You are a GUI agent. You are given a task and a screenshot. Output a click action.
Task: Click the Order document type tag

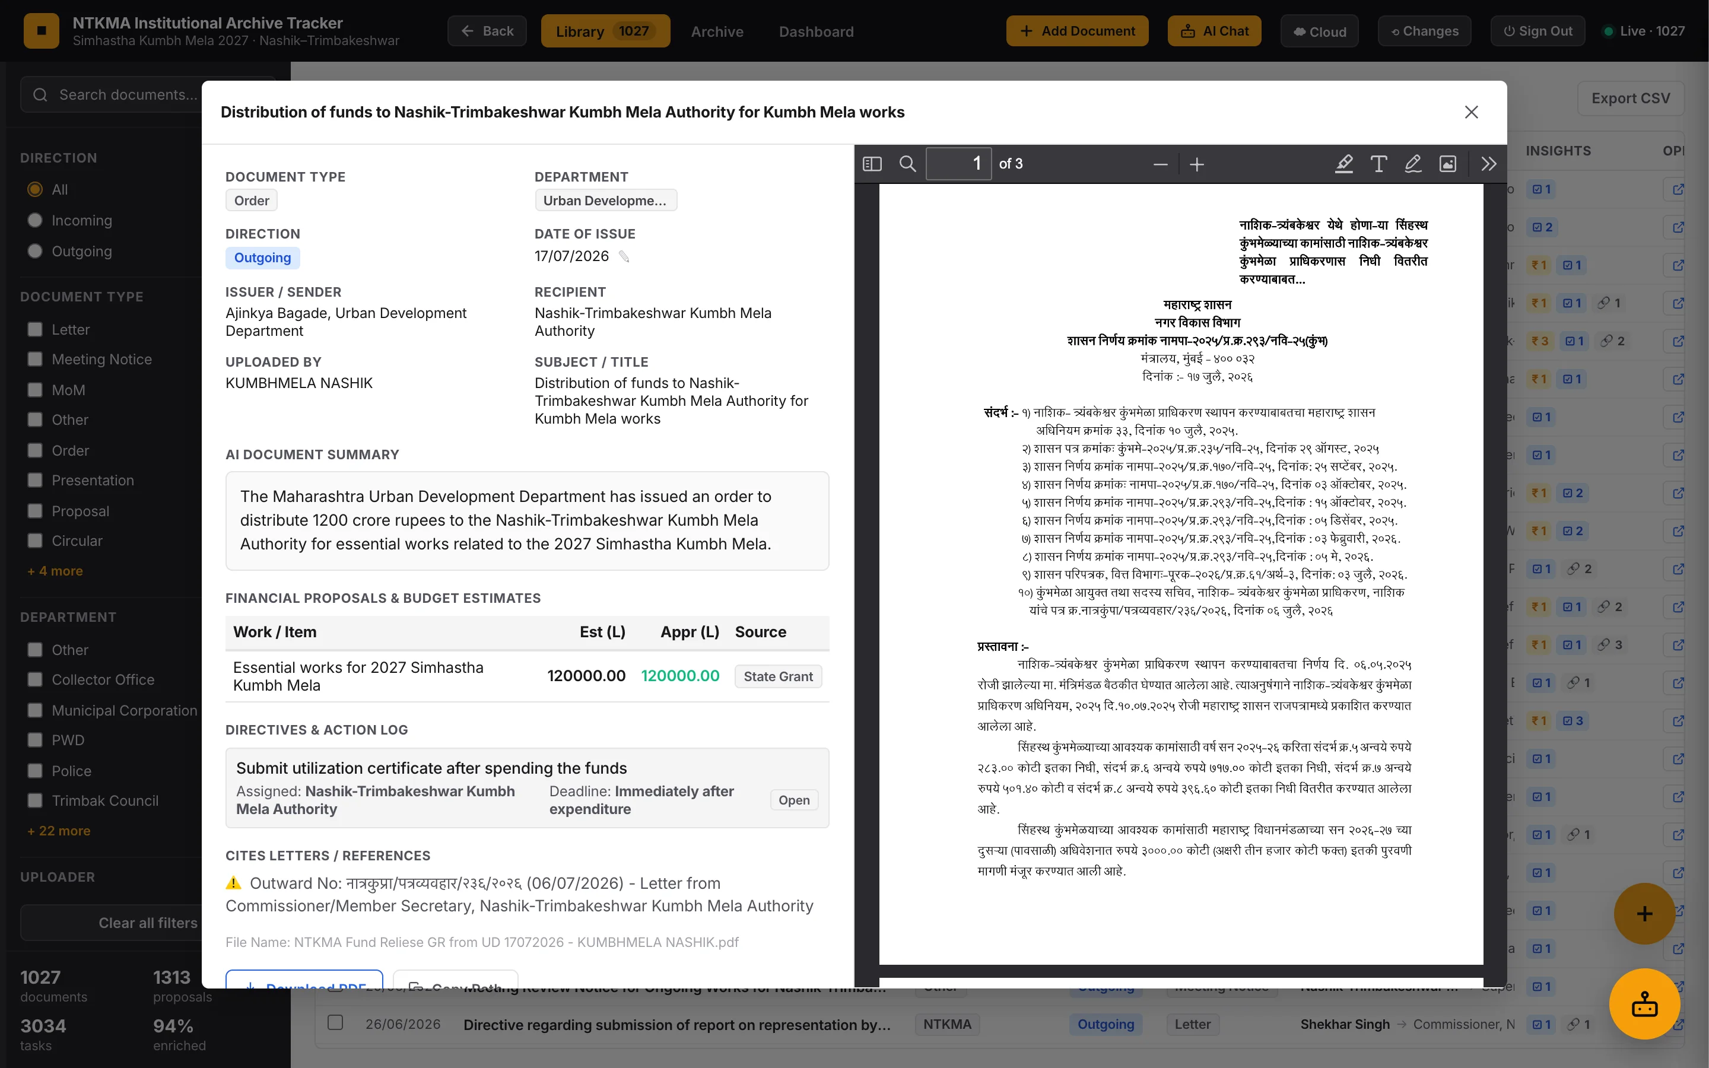252,201
